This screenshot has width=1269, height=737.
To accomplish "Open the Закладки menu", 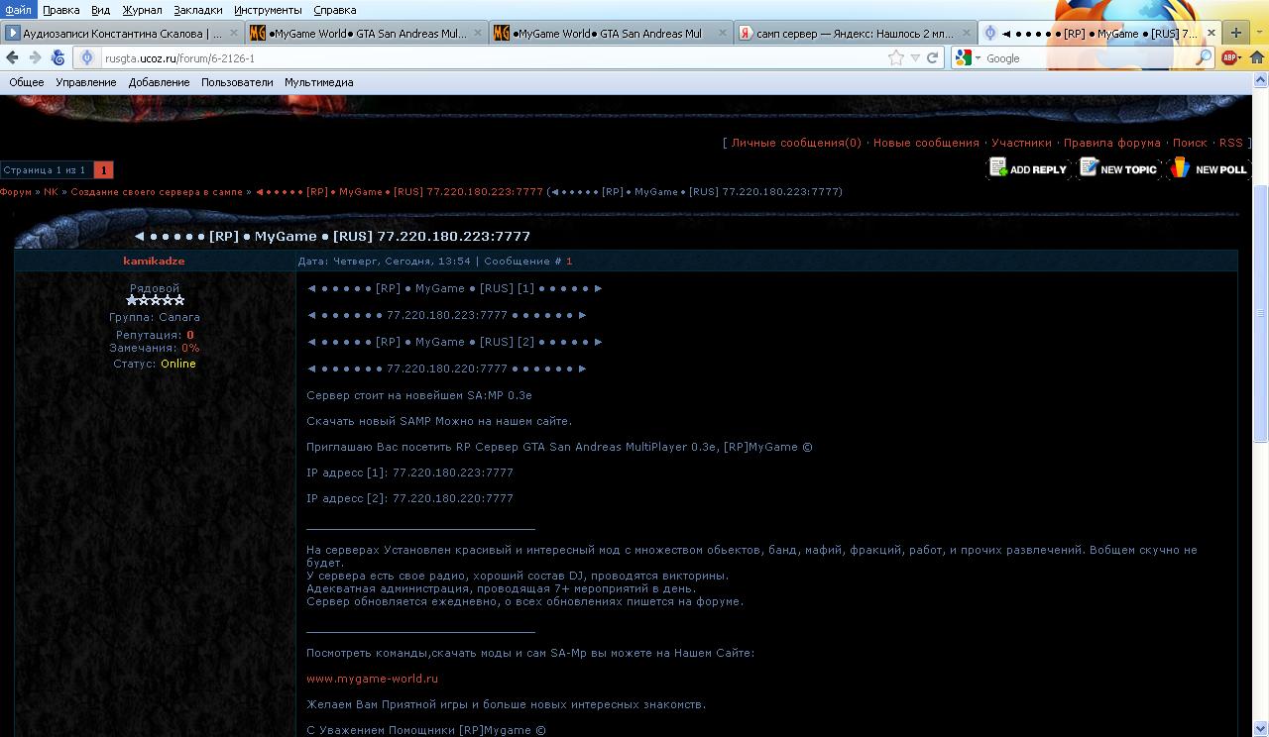I will [198, 10].
